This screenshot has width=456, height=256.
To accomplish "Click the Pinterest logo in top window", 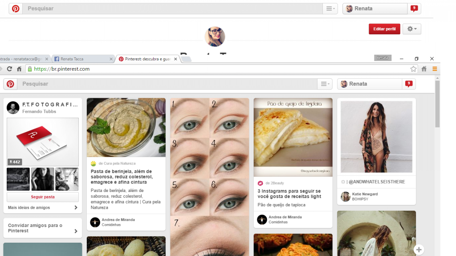I will click(x=16, y=9).
